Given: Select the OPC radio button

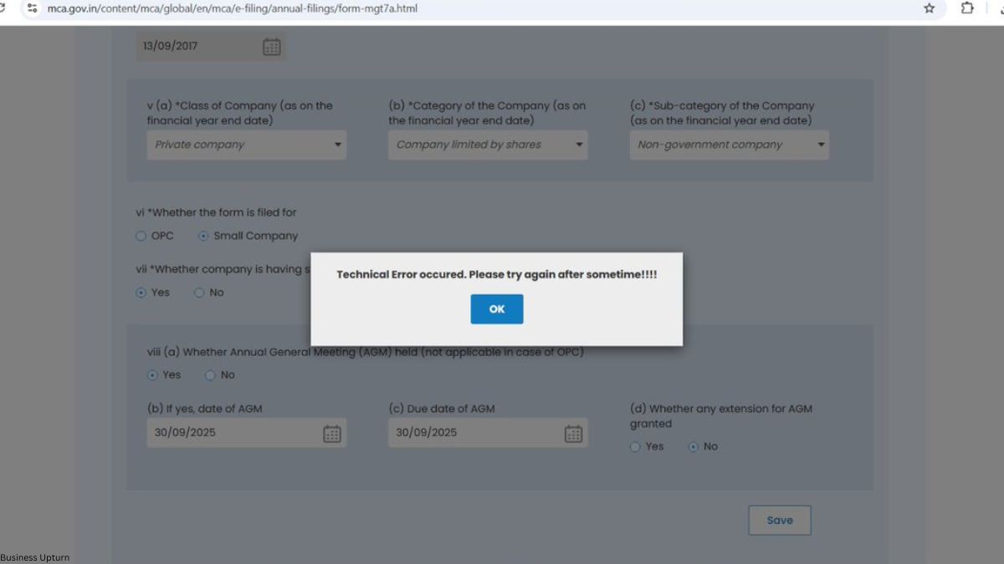Looking at the screenshot, I should 141,236.
